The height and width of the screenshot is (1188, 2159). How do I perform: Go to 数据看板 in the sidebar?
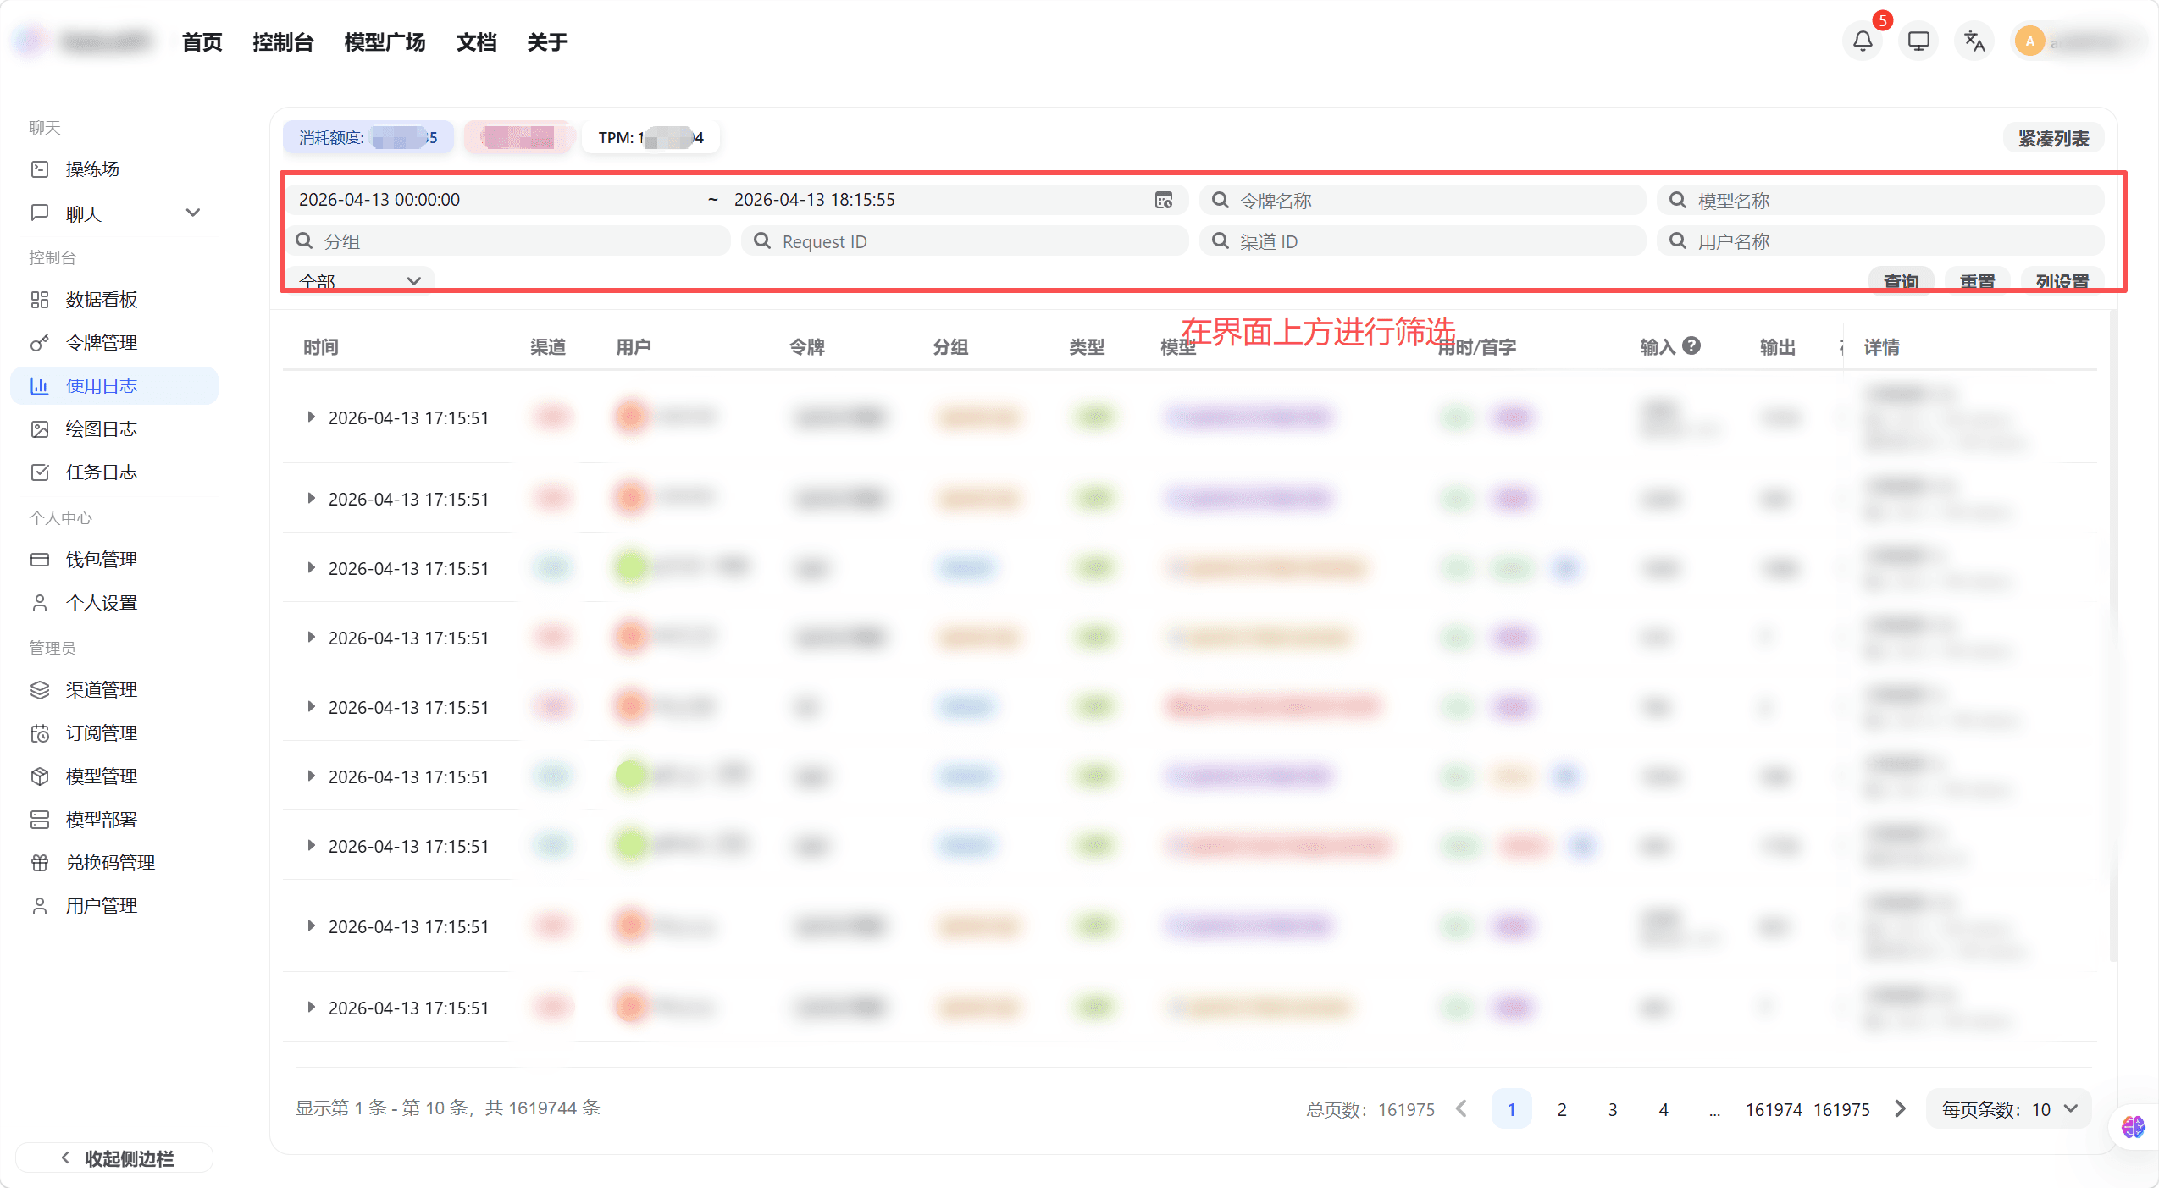pyautogui.click(x=102, y=300)
